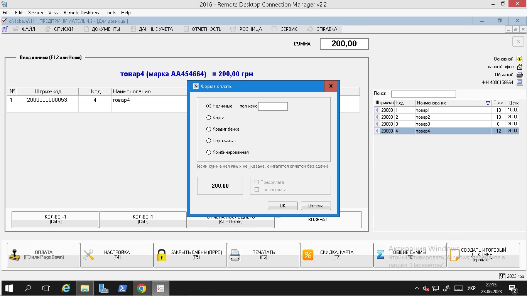Screen dimensions: 527x296
Task: Open the ОТЧЕТНОСТЬ menu
Action: coord(206,29)
